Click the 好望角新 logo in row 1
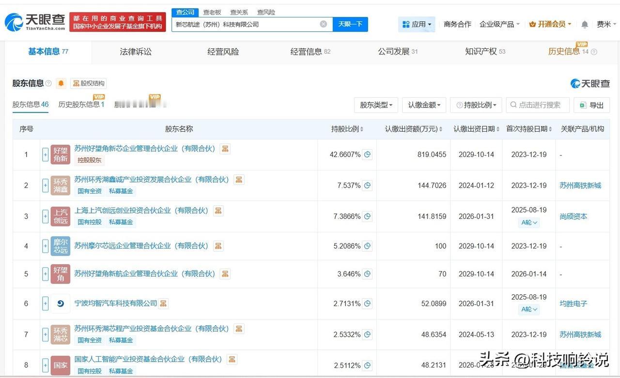The image size is (620, 378). point(61,154)
